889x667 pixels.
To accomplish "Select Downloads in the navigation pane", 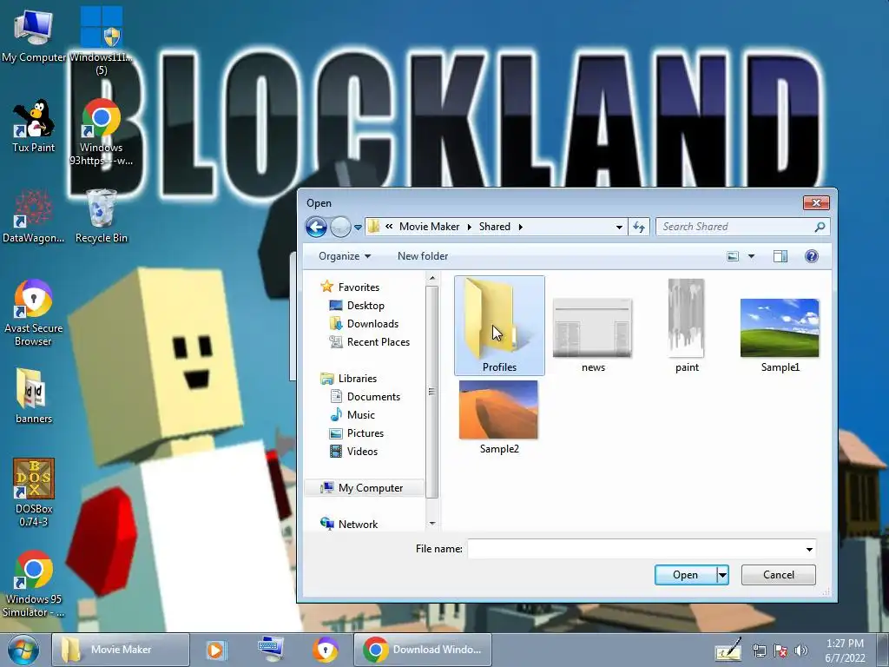I will tap(364, 324).
